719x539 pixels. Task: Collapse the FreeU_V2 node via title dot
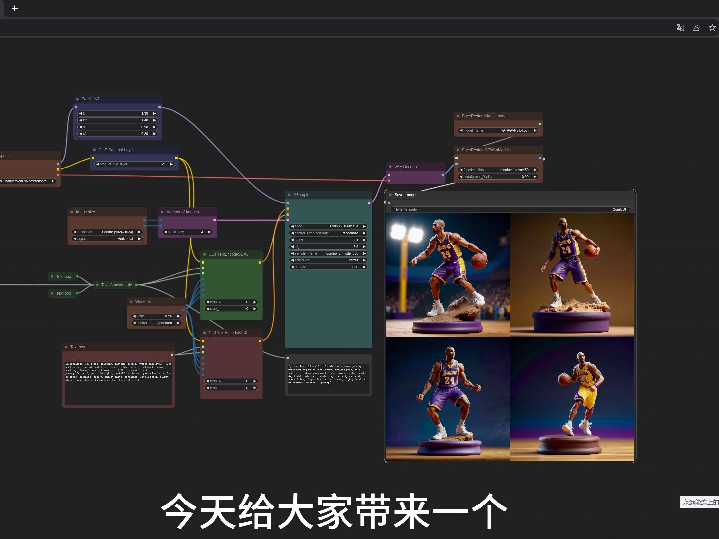coord(77,99)
